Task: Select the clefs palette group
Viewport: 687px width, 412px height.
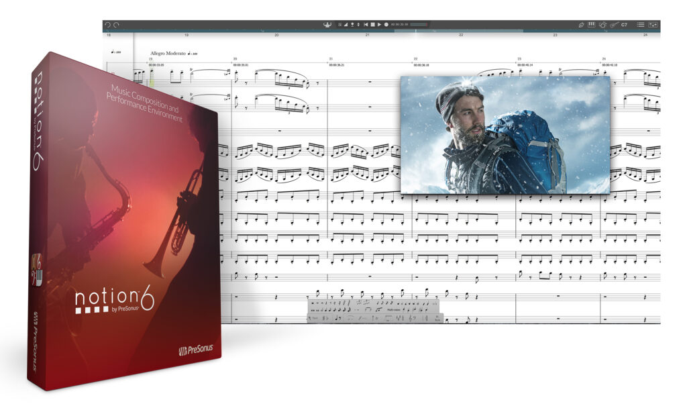Action: point(413,318)
